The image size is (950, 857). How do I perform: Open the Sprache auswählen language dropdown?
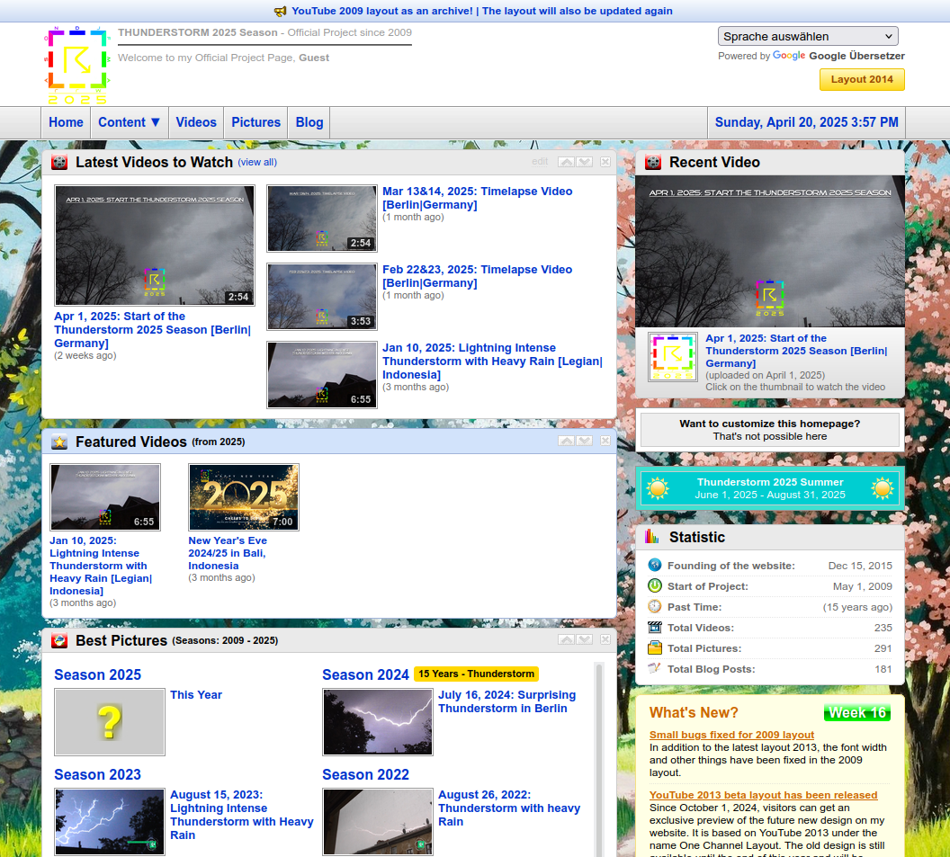tap(808, 36)
